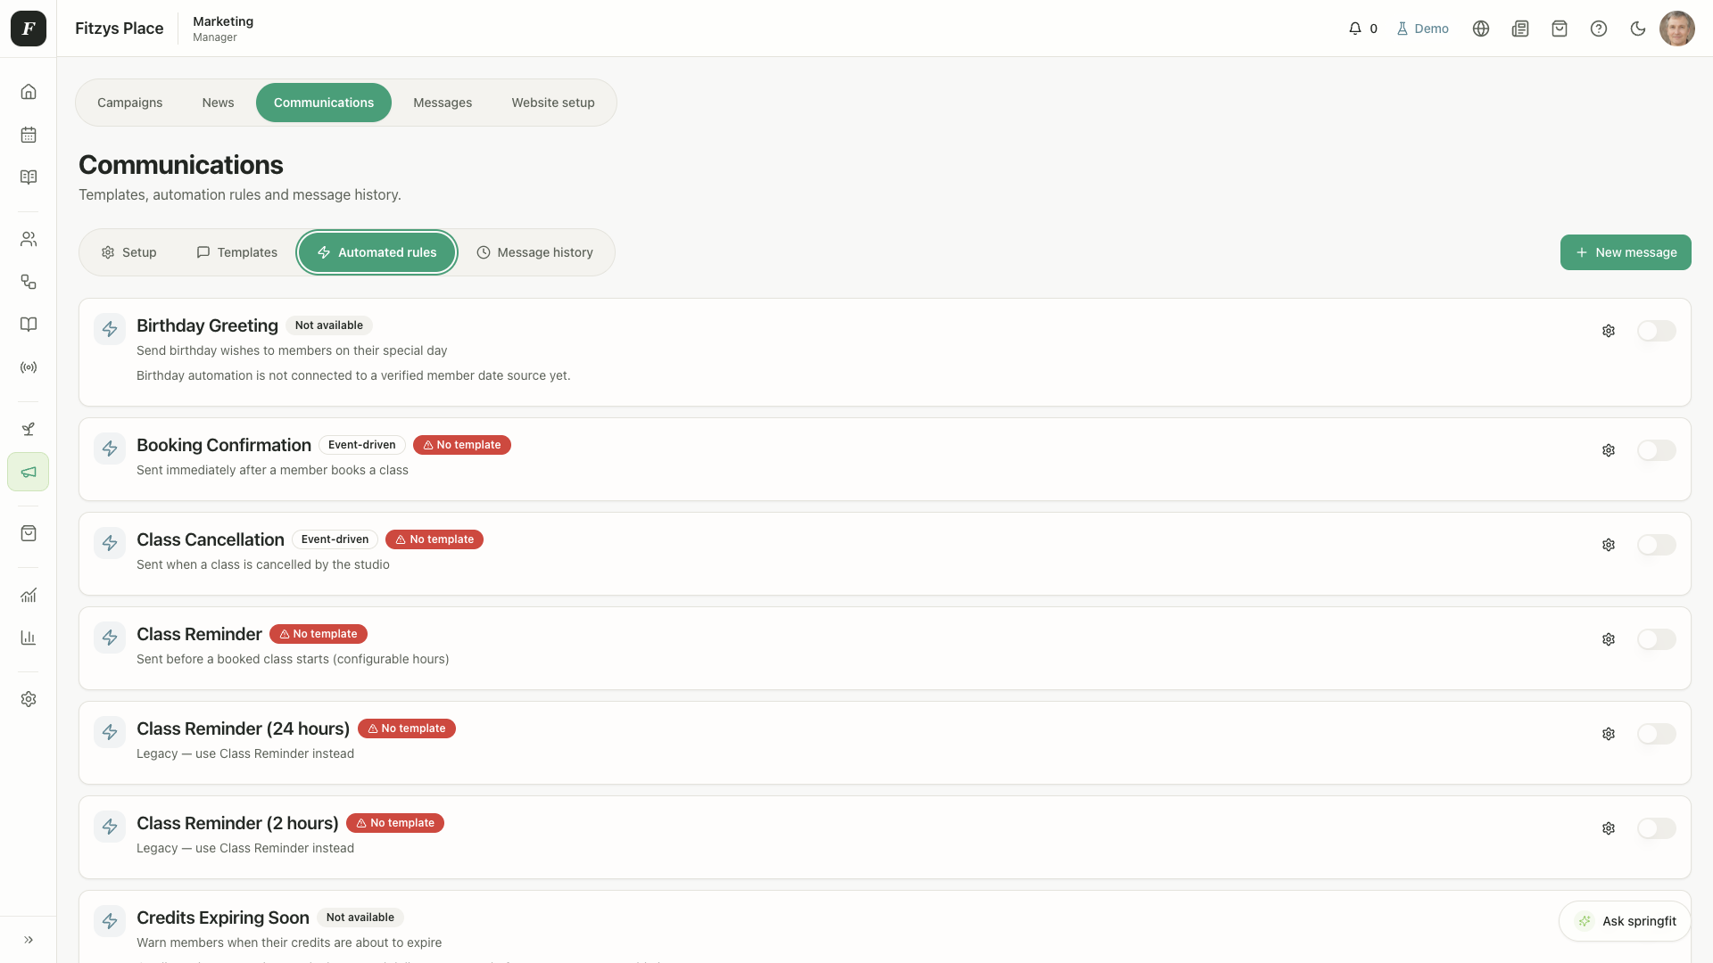Open the Home icon in sidebar
Image resolution: width=1713 pixels, height=963 pixels.
coord(29,92)
